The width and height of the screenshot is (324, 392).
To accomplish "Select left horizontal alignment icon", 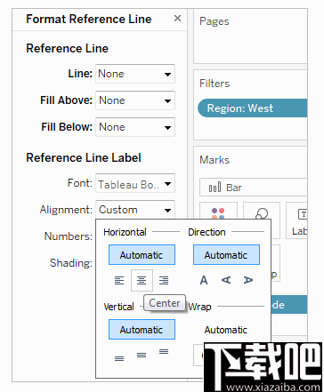I will (x=119, y=280).
